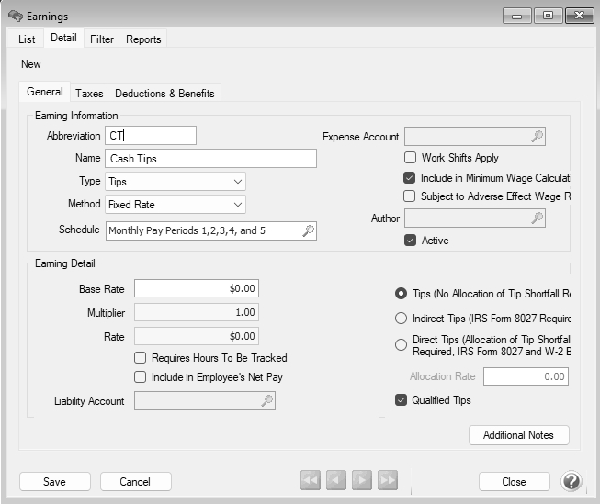The width and height of the screenshot is (600, 504).
Task: Jump to the last record arrow
Action: pos(388,481)
